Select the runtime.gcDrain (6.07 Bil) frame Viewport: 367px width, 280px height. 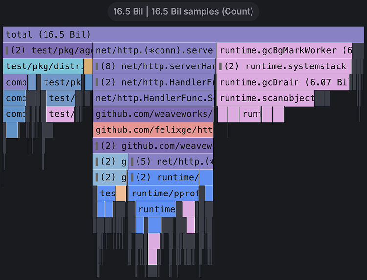(284, 82)
